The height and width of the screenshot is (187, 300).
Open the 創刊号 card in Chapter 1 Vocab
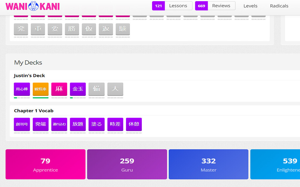(x=22, y=124)
